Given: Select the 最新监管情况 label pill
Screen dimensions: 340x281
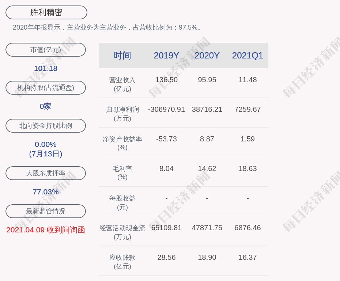Looking at the screenshot, I should [x=46, y=211].
